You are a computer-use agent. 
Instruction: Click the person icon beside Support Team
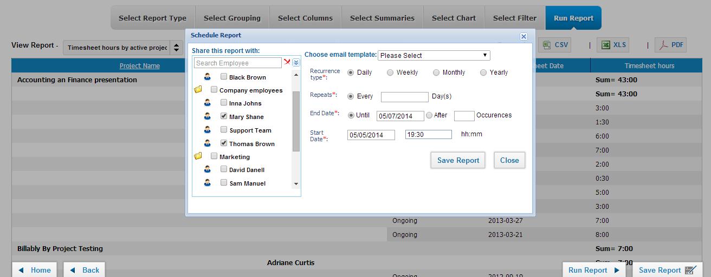pos(207,130)
